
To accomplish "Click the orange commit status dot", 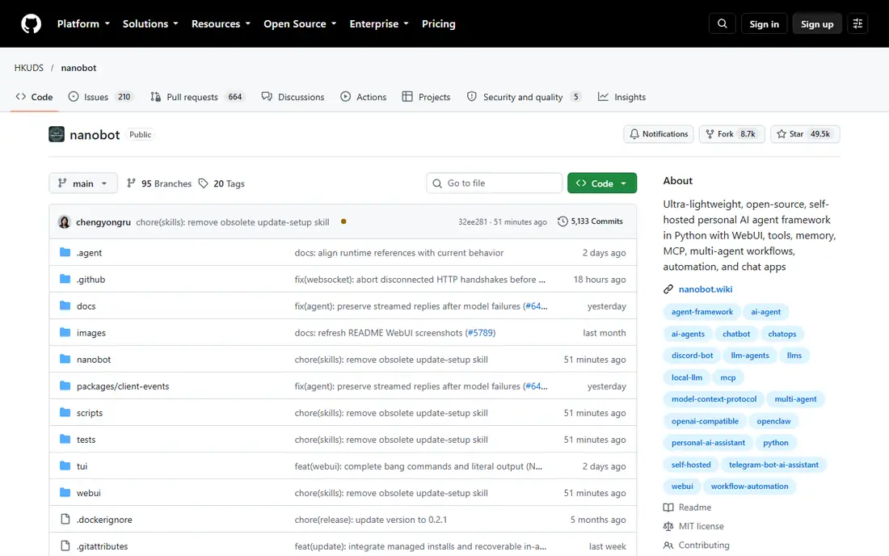I will pyautogui.click(x=343, y=221).
